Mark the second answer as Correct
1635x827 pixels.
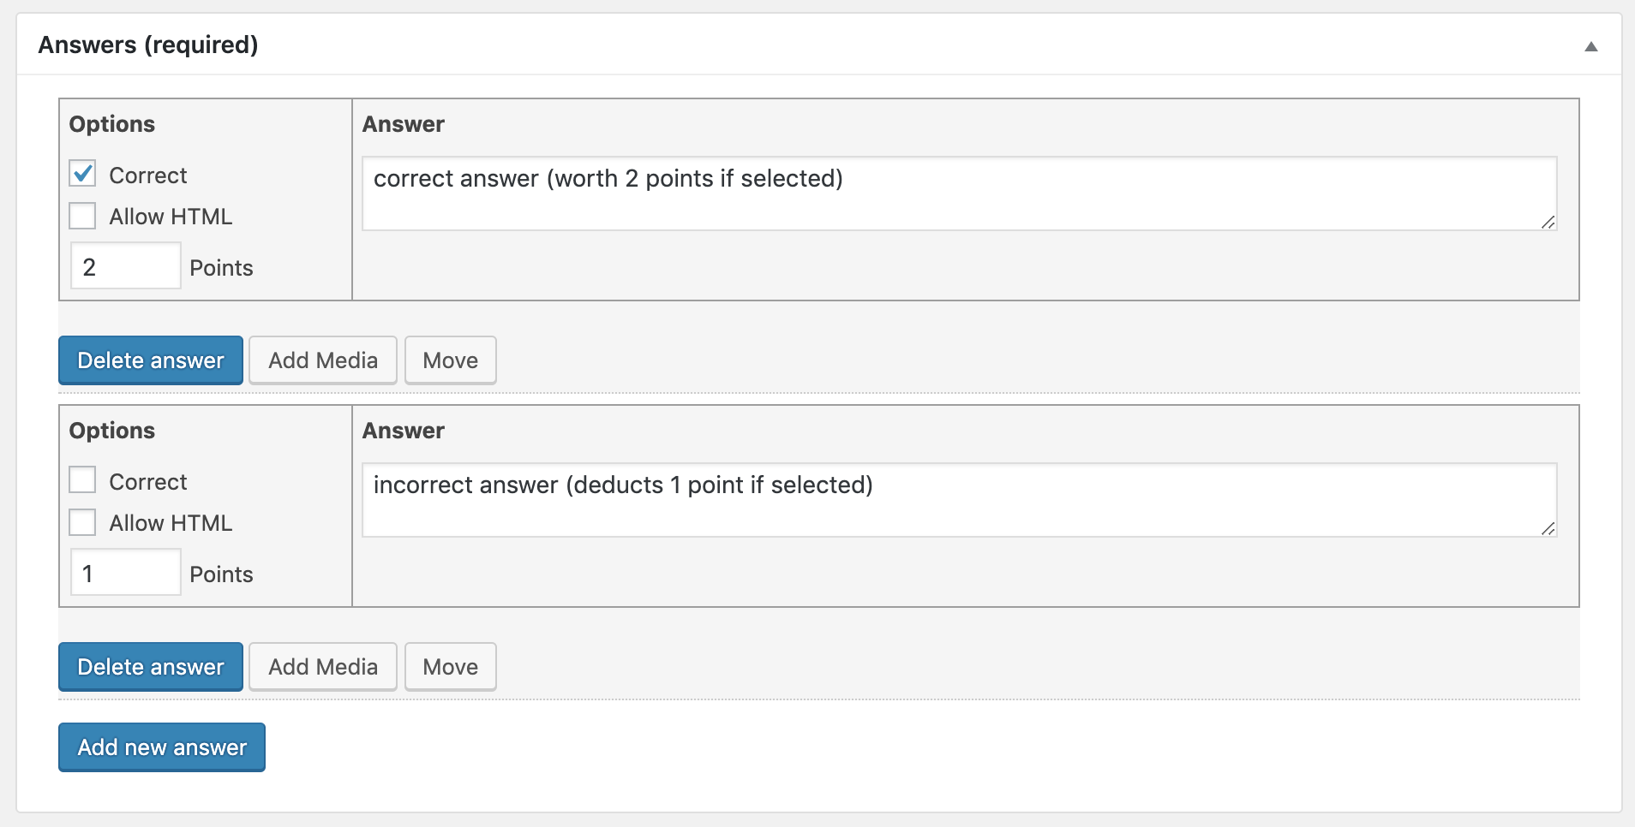click(x=82, y=480)
